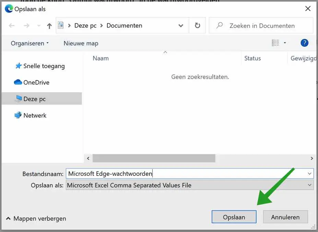Viewport: 318px width, 232px height.
Task: Select 'Documenten' in the address path
Action: [124, 25]
